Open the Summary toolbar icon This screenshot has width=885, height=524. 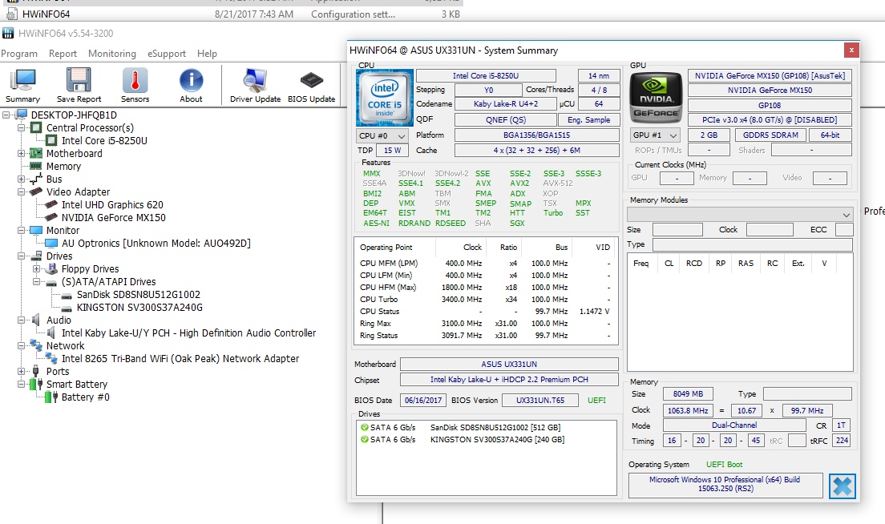(x=22, y=85)
